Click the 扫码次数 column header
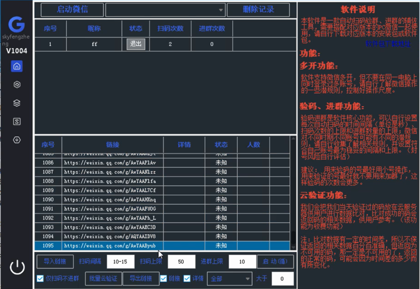The height and width of the screenshot is (289, 420). pyautogui.click(x=170, y=28)
